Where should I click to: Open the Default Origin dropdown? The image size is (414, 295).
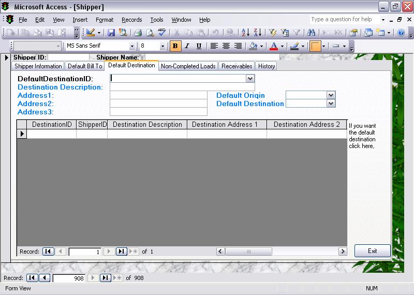[331, 95]
